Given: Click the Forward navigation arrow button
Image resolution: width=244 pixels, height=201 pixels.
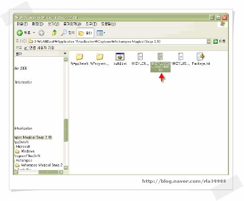Looking at the screenshot, I should pos(41,33).
